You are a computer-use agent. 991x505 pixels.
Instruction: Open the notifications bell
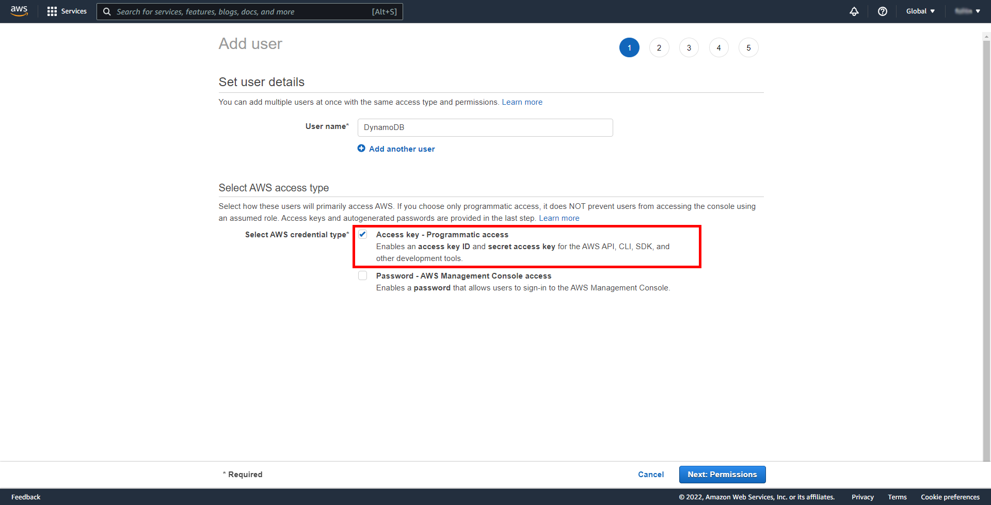pos(854,11)
